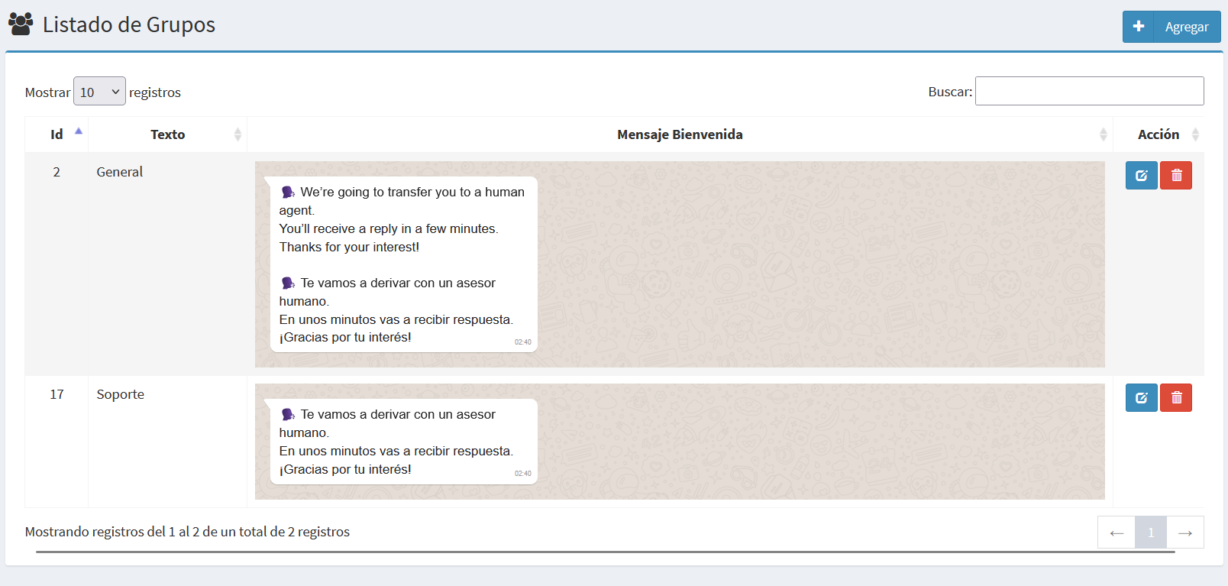Sort by Mensaje Bienvenida column
The height and width of the screenshot is (586, 1228).
[680, 134]
